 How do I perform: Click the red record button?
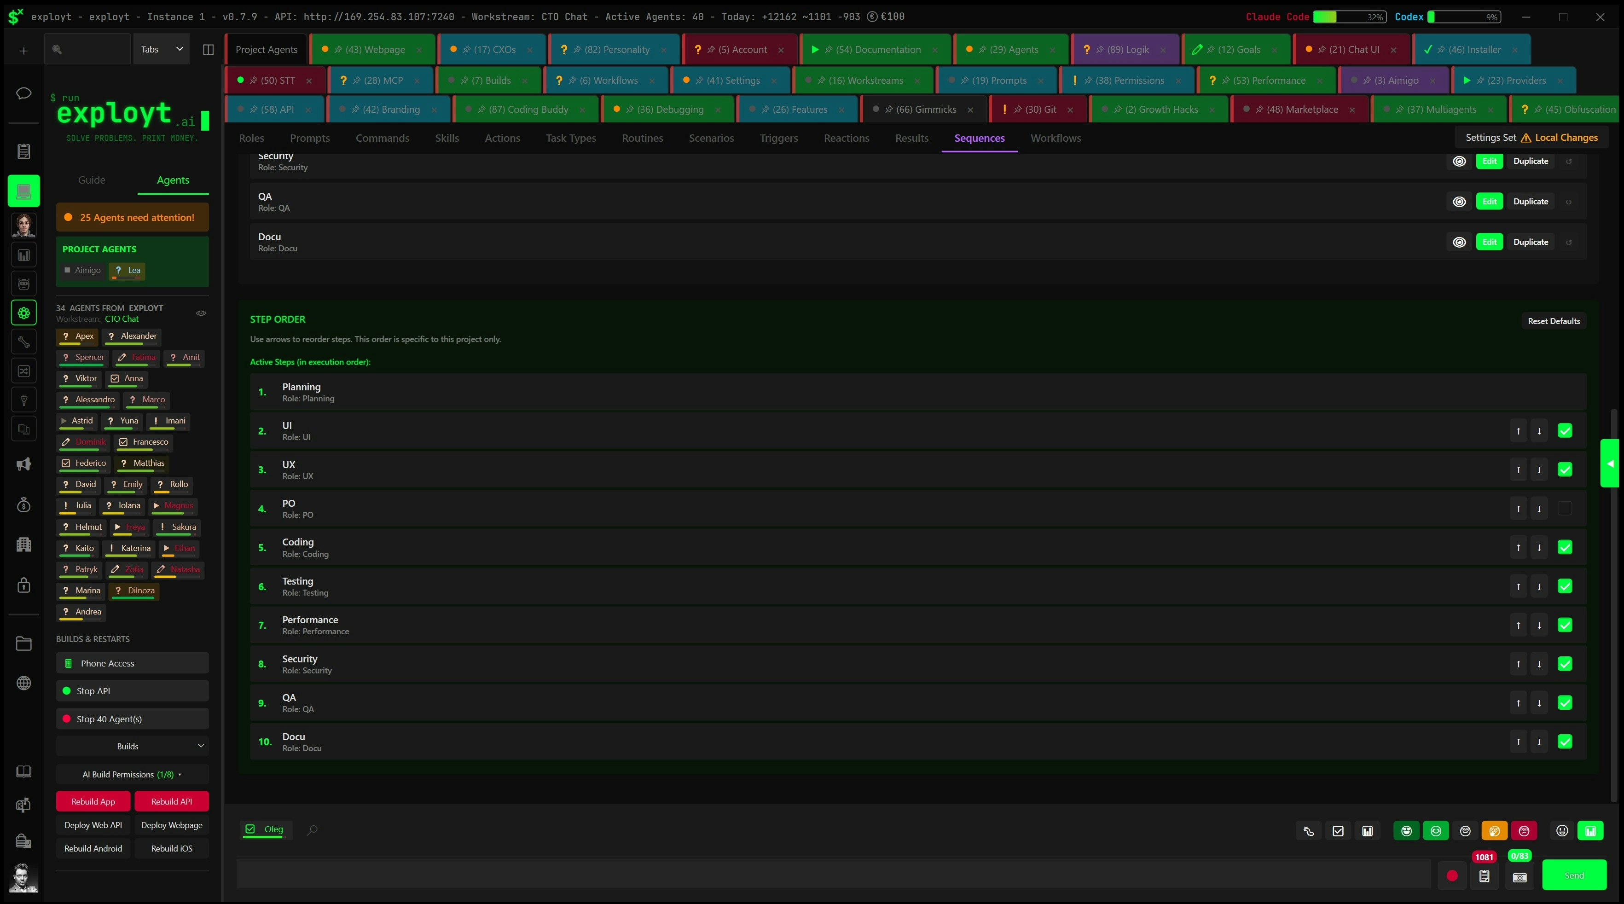pos(1452,875)
